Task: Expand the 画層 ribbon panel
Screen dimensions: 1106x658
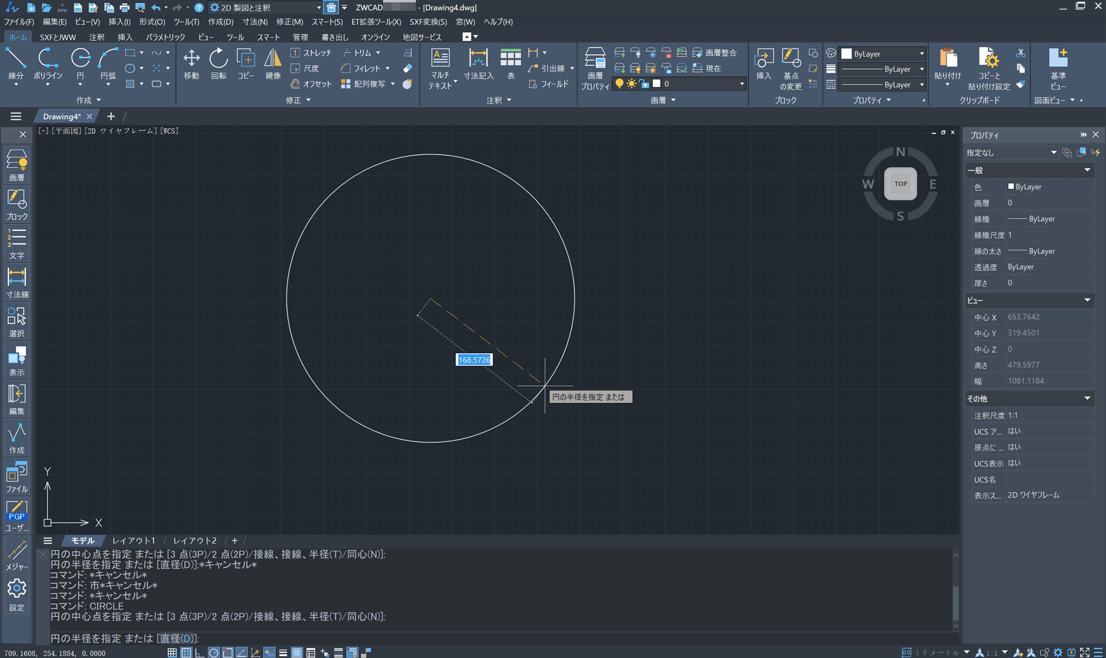Action: [x=663, y=100]
